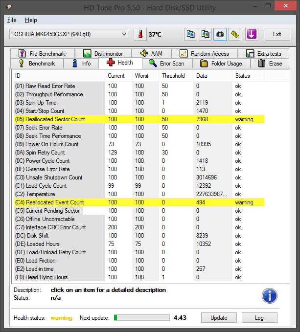
Task: Open the Help menu
Action: (31, 20)
